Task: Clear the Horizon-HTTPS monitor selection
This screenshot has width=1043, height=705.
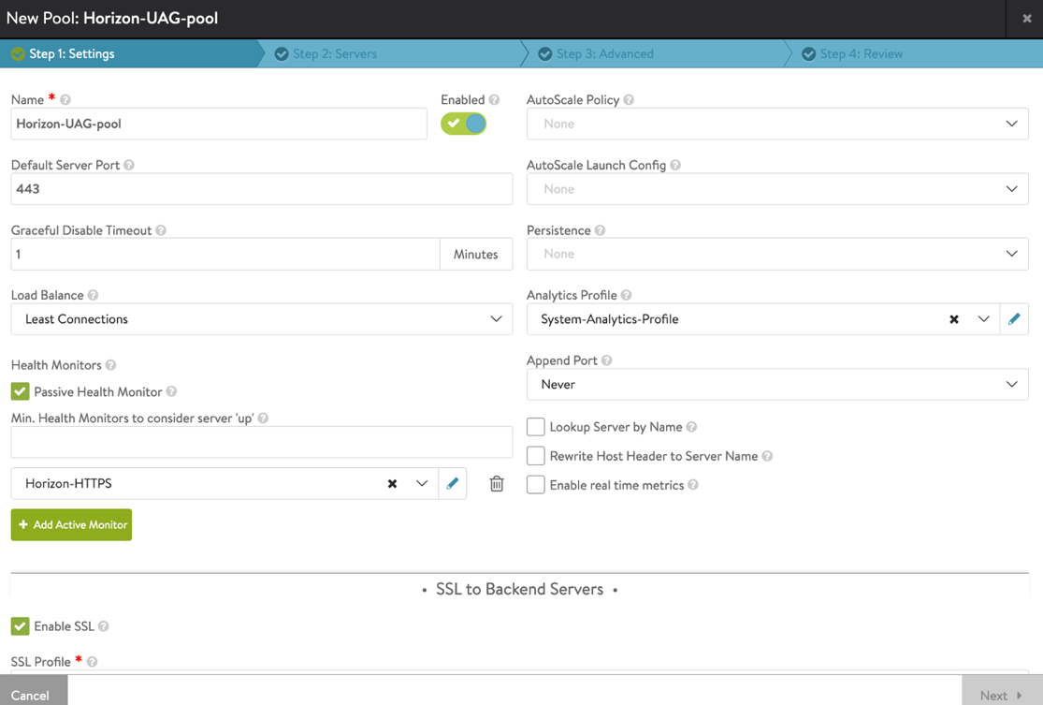Action: (393, 484)
